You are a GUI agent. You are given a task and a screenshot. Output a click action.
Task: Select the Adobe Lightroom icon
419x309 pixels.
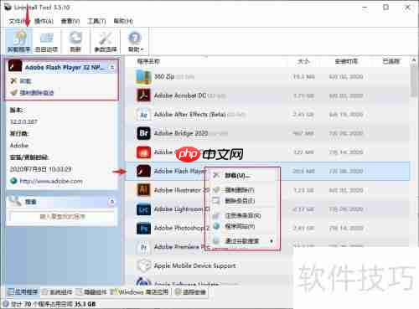click(143, 209)
